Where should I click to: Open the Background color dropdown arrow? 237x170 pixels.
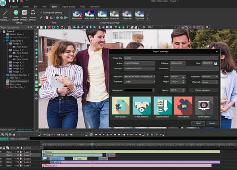pos(154,90)
